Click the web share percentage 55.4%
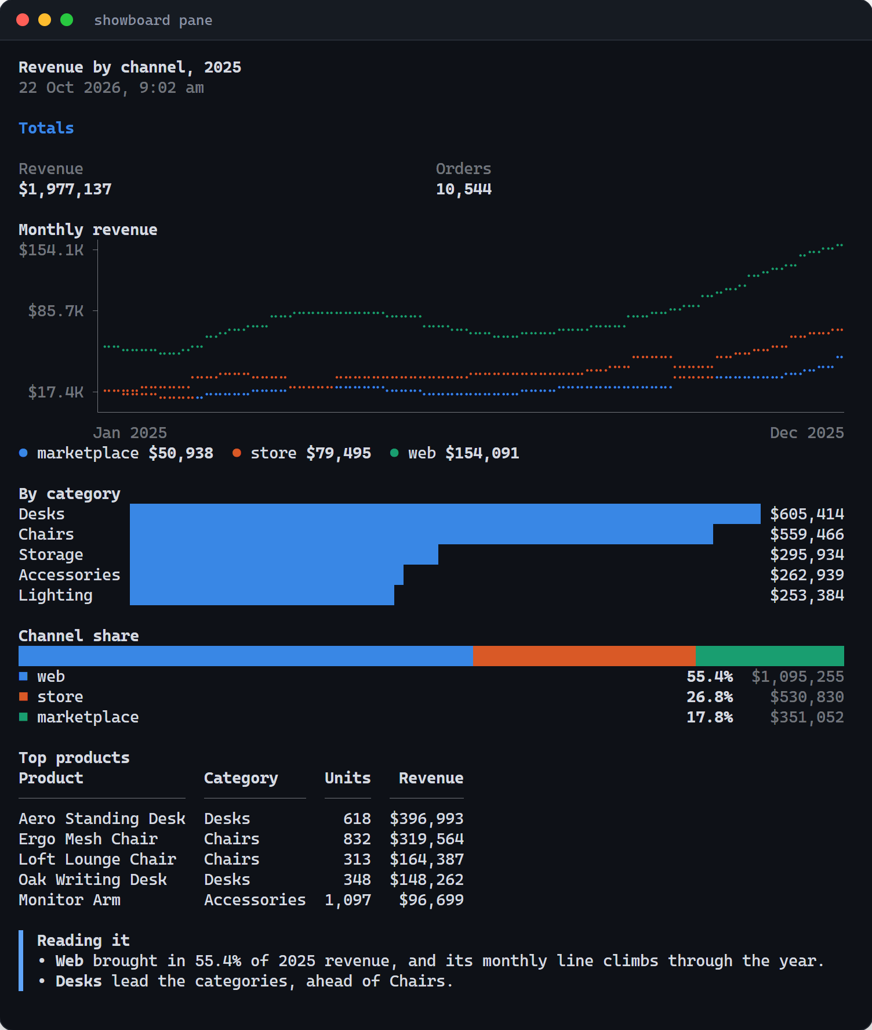Screen dimensions: 872x1030 710,677
